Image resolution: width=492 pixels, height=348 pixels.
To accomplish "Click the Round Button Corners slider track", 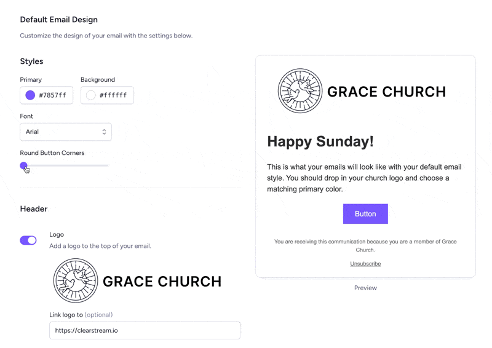I will pos(65,165).
